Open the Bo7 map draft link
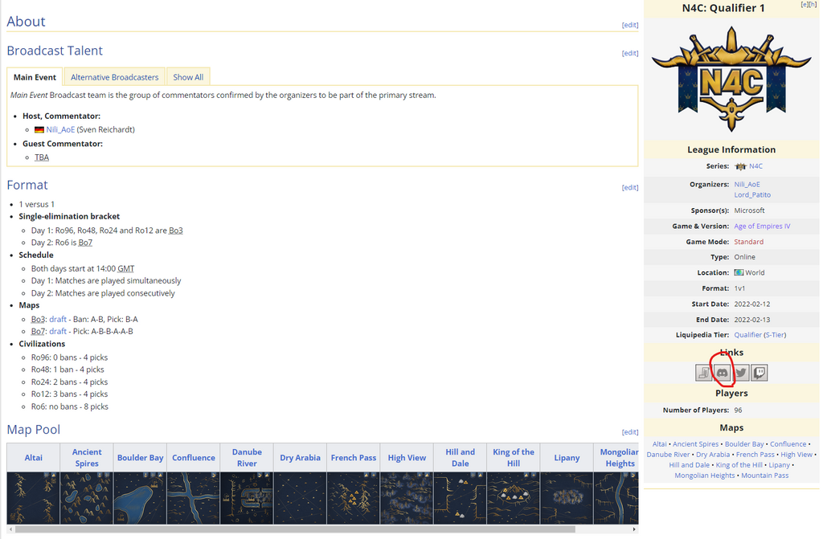 tap(58, 331)
